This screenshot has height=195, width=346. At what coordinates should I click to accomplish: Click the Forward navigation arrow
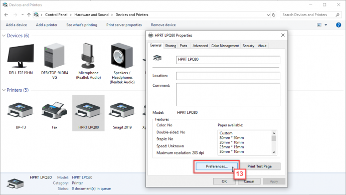click(15, 15)
